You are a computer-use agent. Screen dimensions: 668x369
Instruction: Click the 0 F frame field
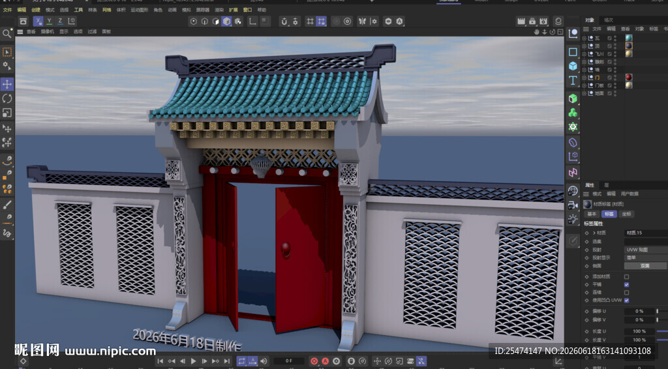coord(289,361)
